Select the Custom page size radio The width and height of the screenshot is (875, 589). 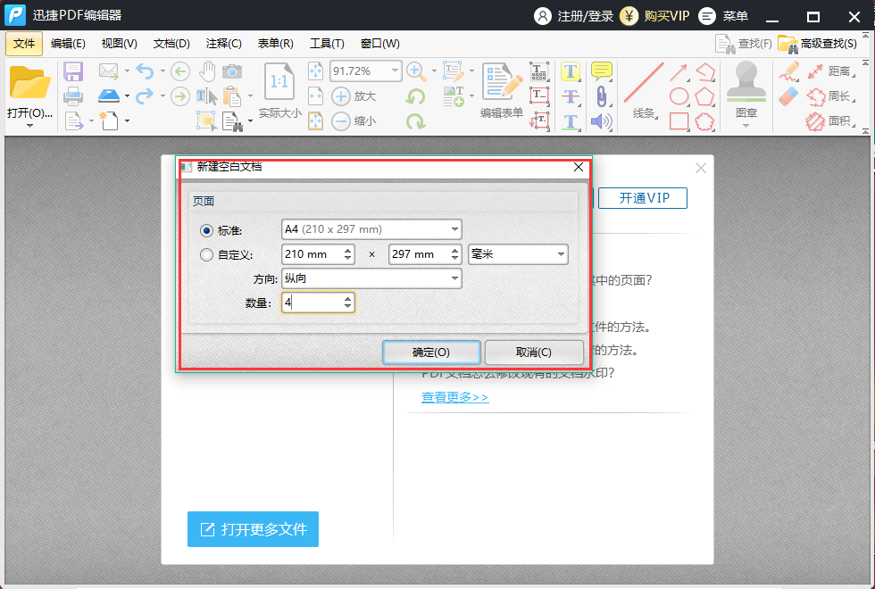[x=206, y=255]
